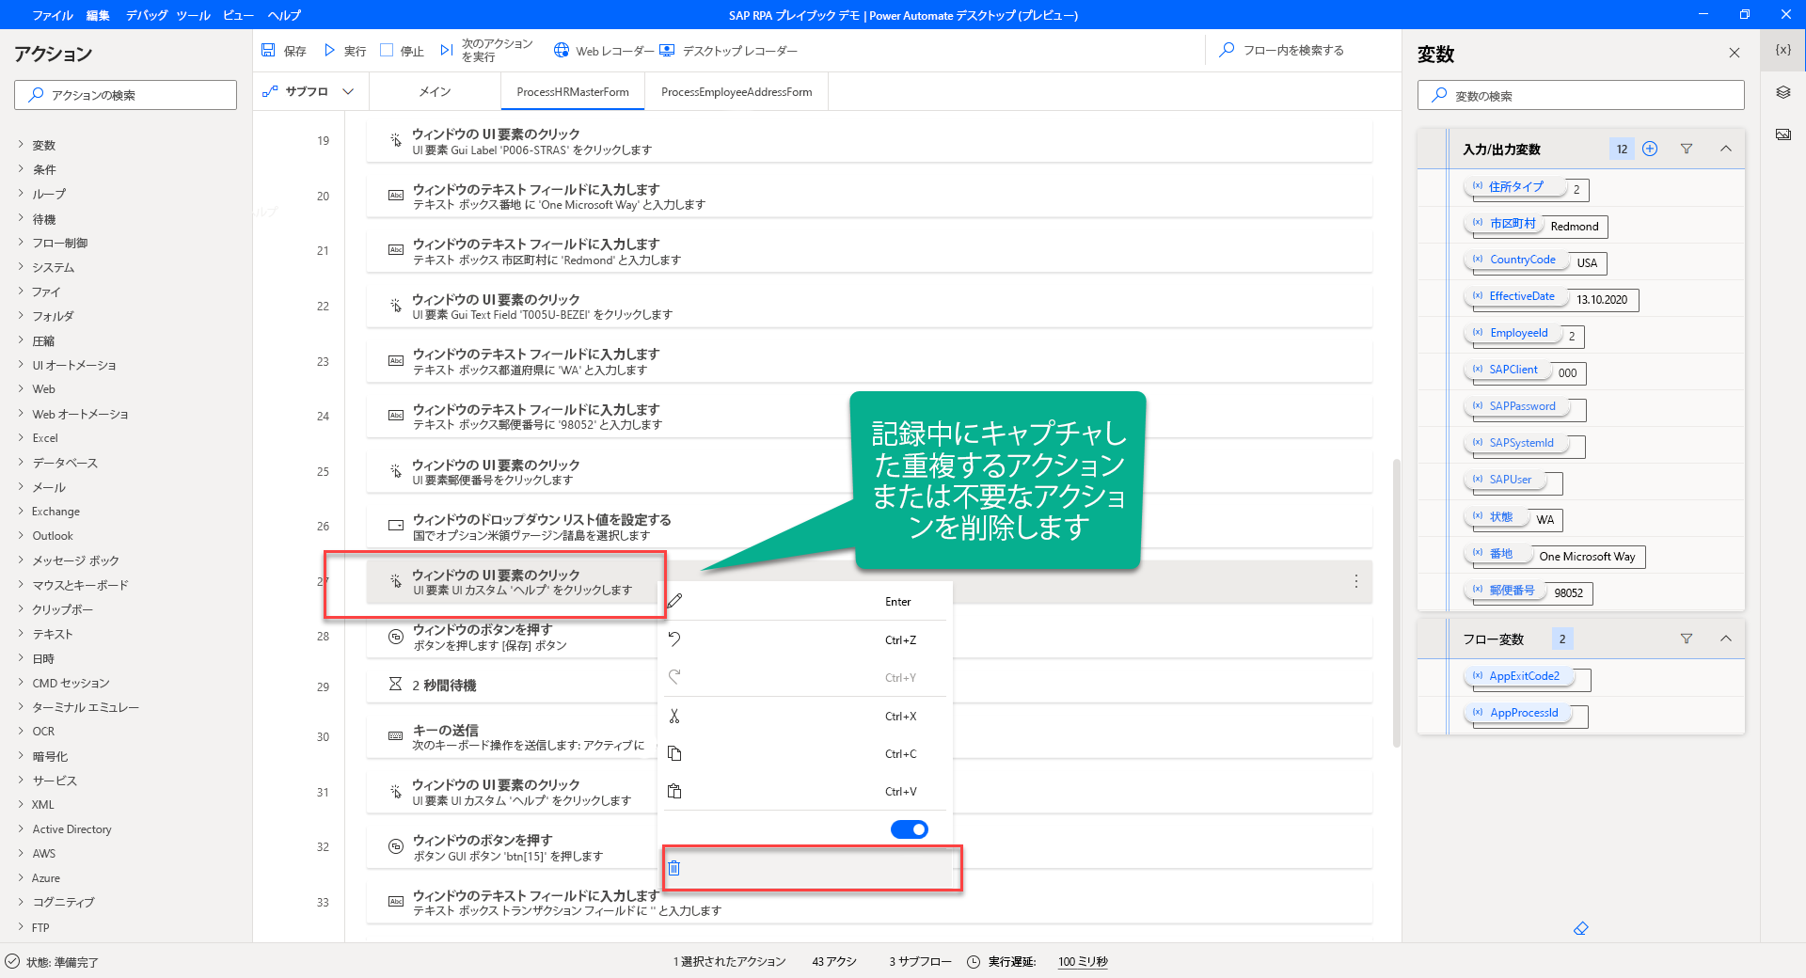
Task: Switch to the ProcessHRMasterForm tab
Action: tap(573, 91)
